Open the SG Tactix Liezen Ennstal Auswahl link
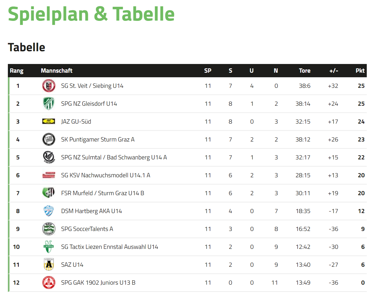The image size is (376, 302). coord(110,247)
